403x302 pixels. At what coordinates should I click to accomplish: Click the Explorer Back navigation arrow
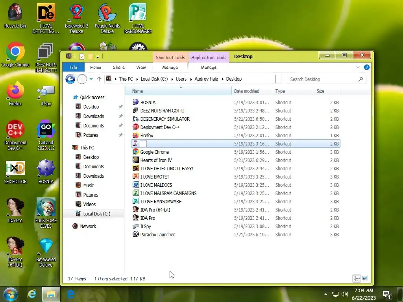[x=70, y=79]
